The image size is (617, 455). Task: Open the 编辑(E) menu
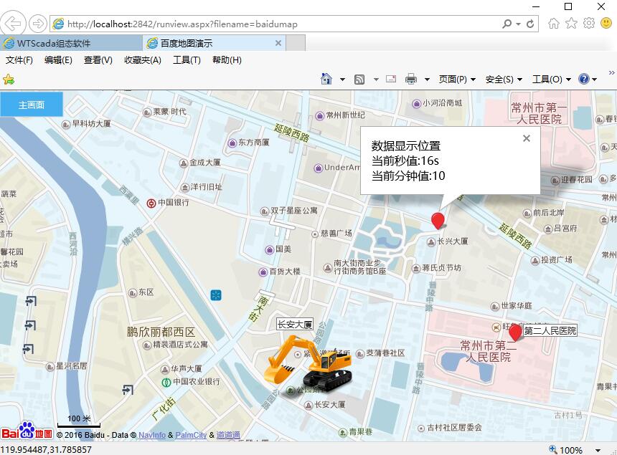pos(58,60)
